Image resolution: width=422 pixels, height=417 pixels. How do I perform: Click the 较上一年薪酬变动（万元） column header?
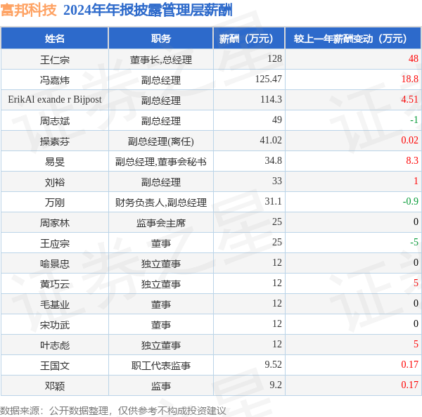(x=353, y=39)
